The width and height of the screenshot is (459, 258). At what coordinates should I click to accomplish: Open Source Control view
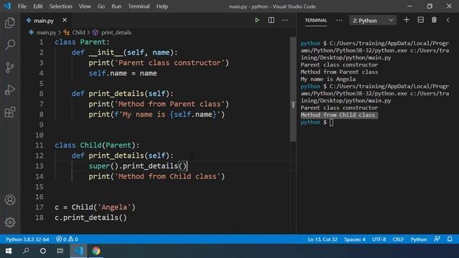click(x=10, y=67)
